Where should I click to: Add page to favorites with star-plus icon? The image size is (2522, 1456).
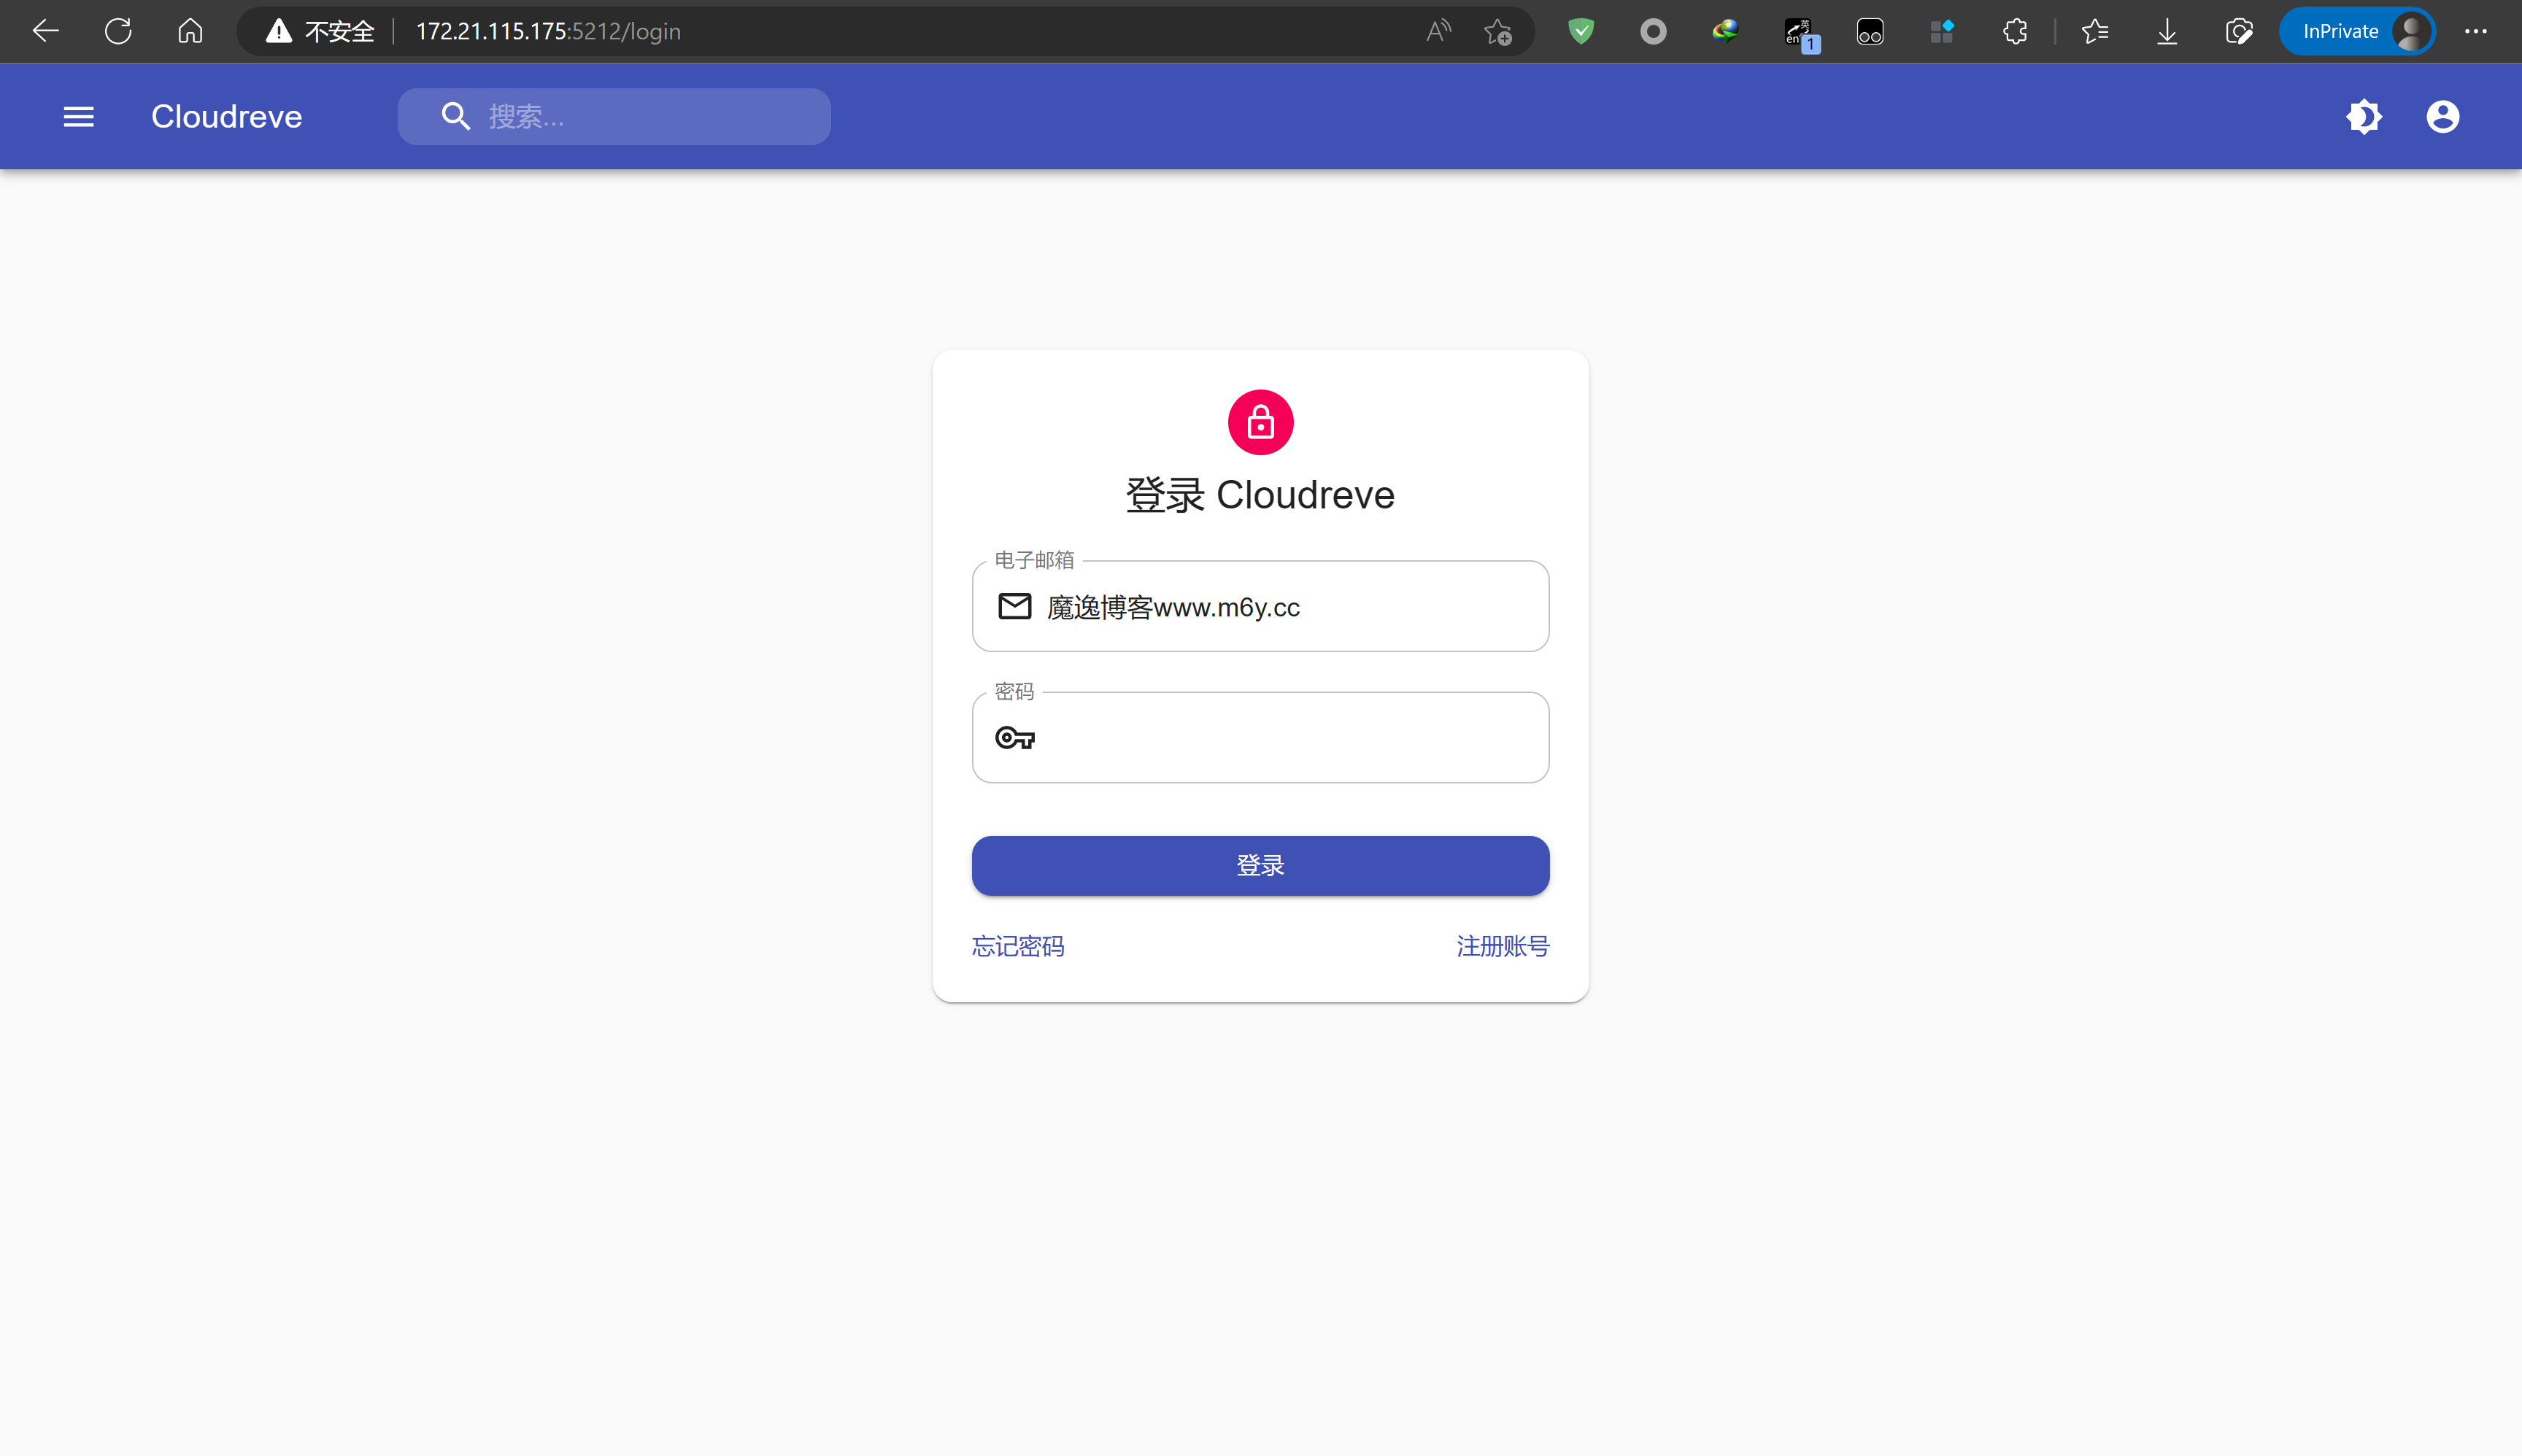pyautogui.click(x=1497, y=32)
